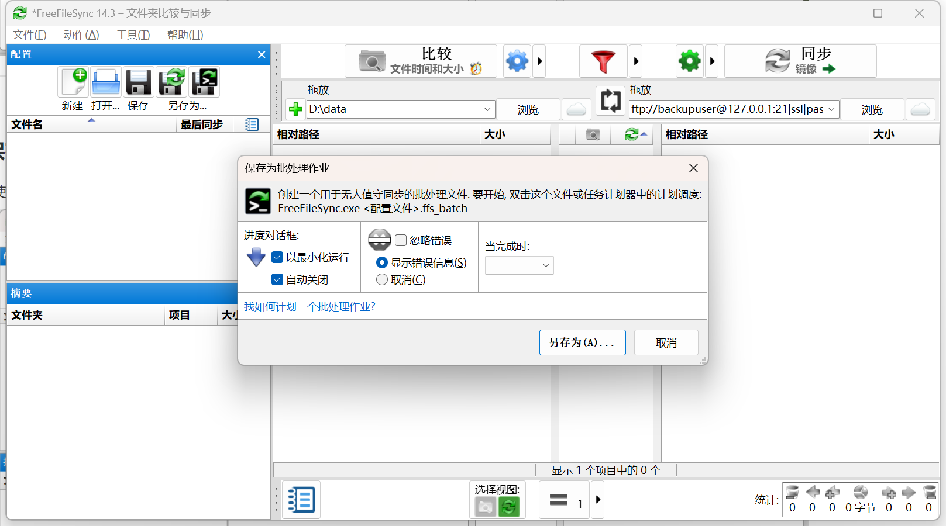Screen dimensions: 946x526
Task: Open synchronization settings green gear icon
Action: point(690,61)
